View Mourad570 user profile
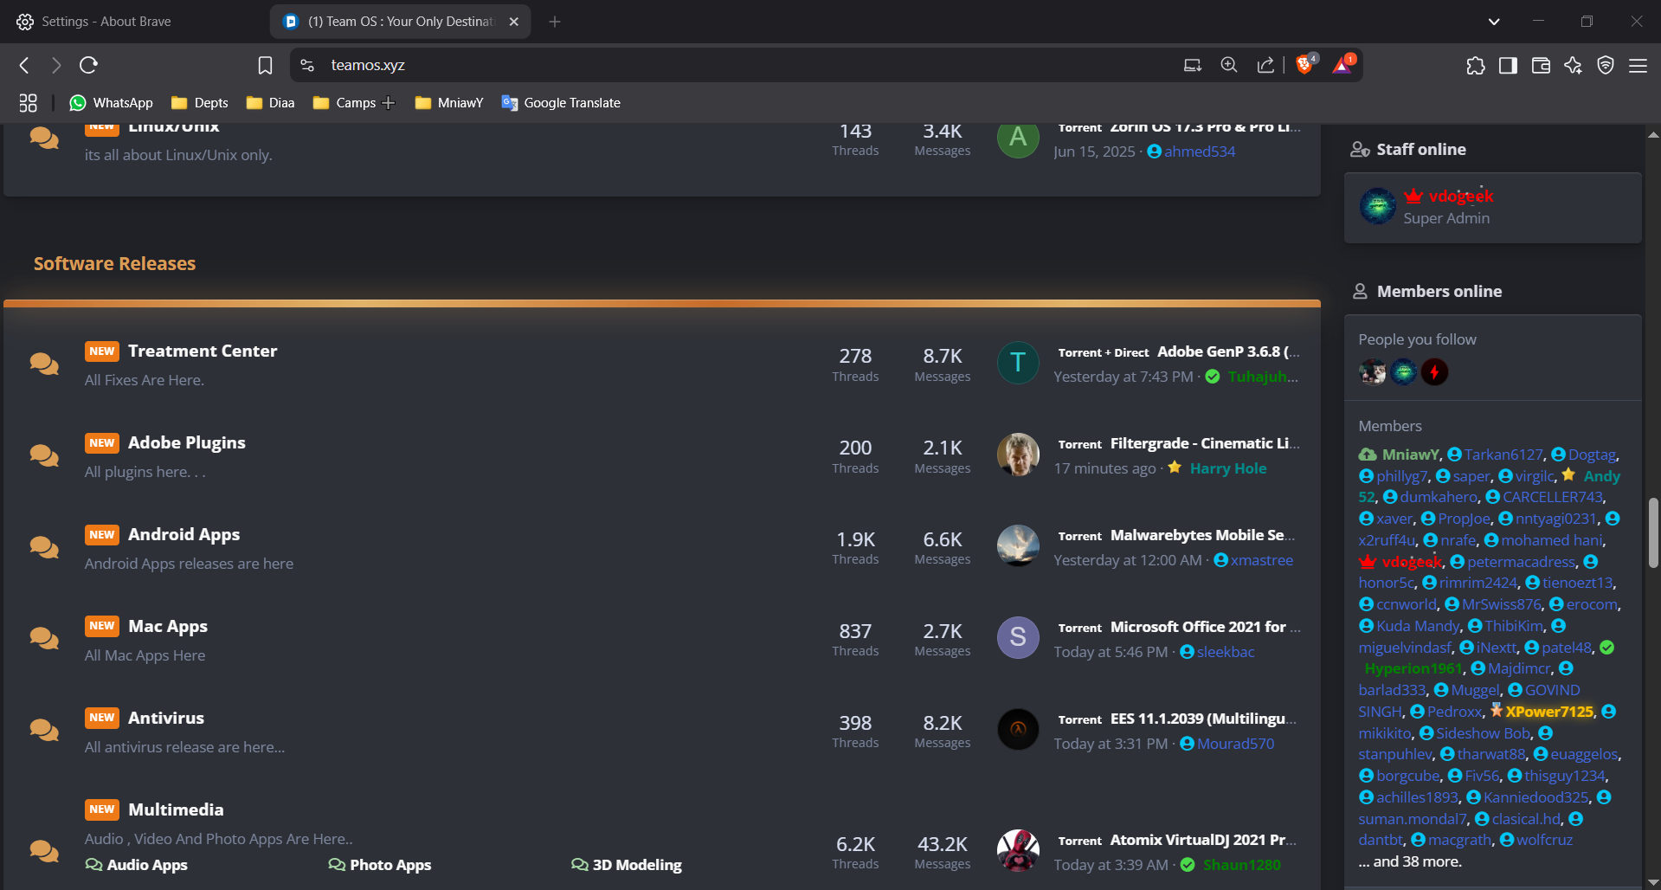Image resolution: width=1661 pixels, height=890 pixels. click(1235, 744)
